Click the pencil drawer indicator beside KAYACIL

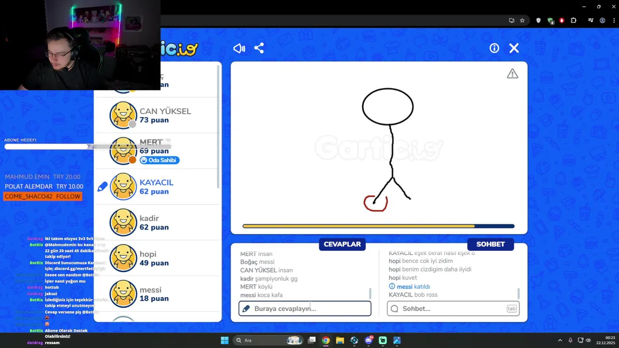102,187
